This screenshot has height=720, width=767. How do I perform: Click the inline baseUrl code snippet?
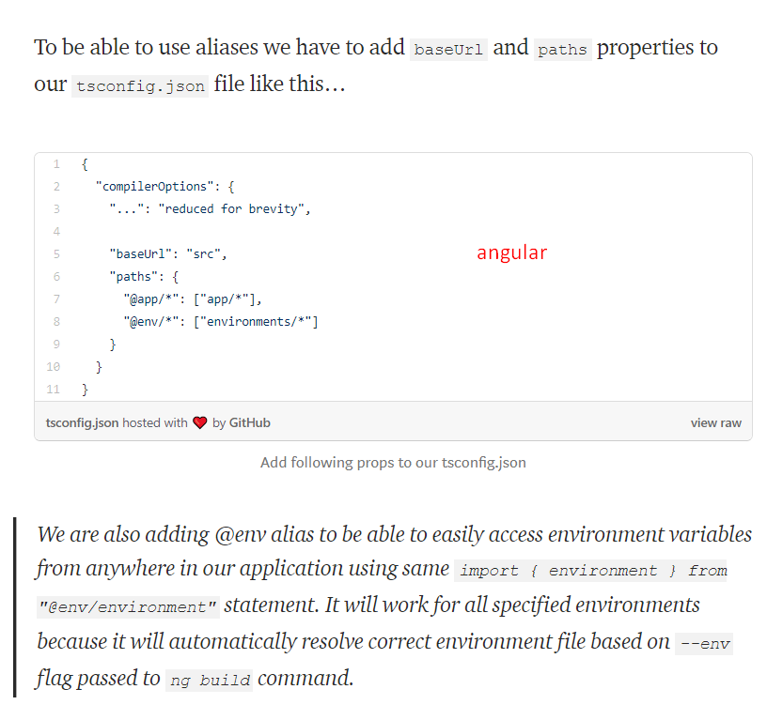(x=448, y=50)
